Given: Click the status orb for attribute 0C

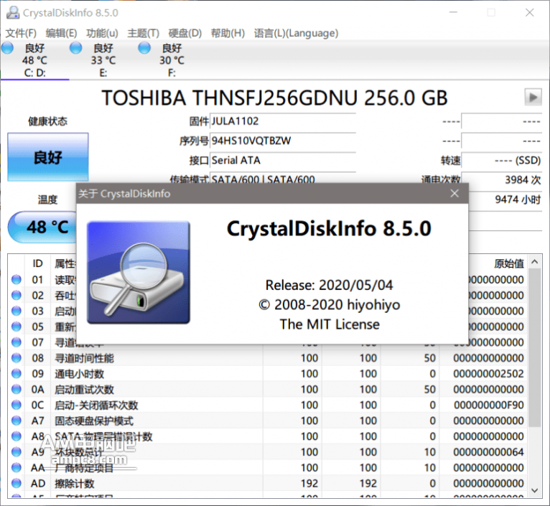Looking at the screenshot, I should point(17,405).
